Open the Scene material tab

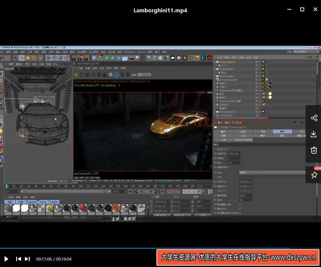coord(43,202)
